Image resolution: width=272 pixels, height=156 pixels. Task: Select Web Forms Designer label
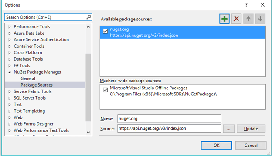pos(34,124)
